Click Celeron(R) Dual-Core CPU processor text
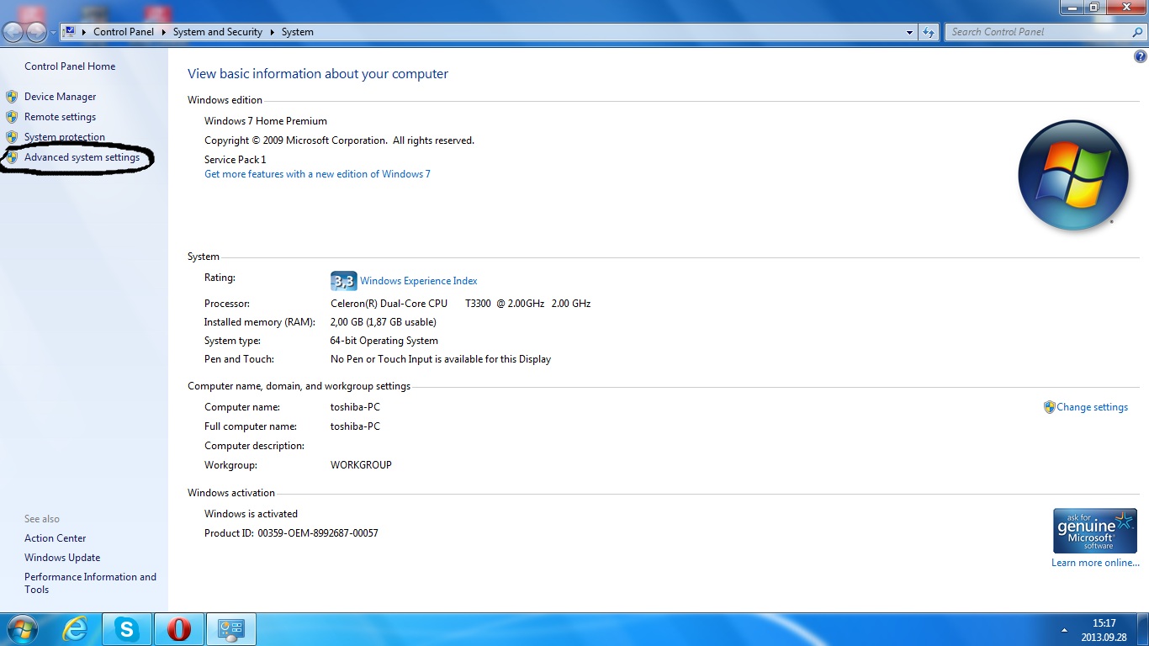The image size is (1149, 646). click(x=461, y=304)
